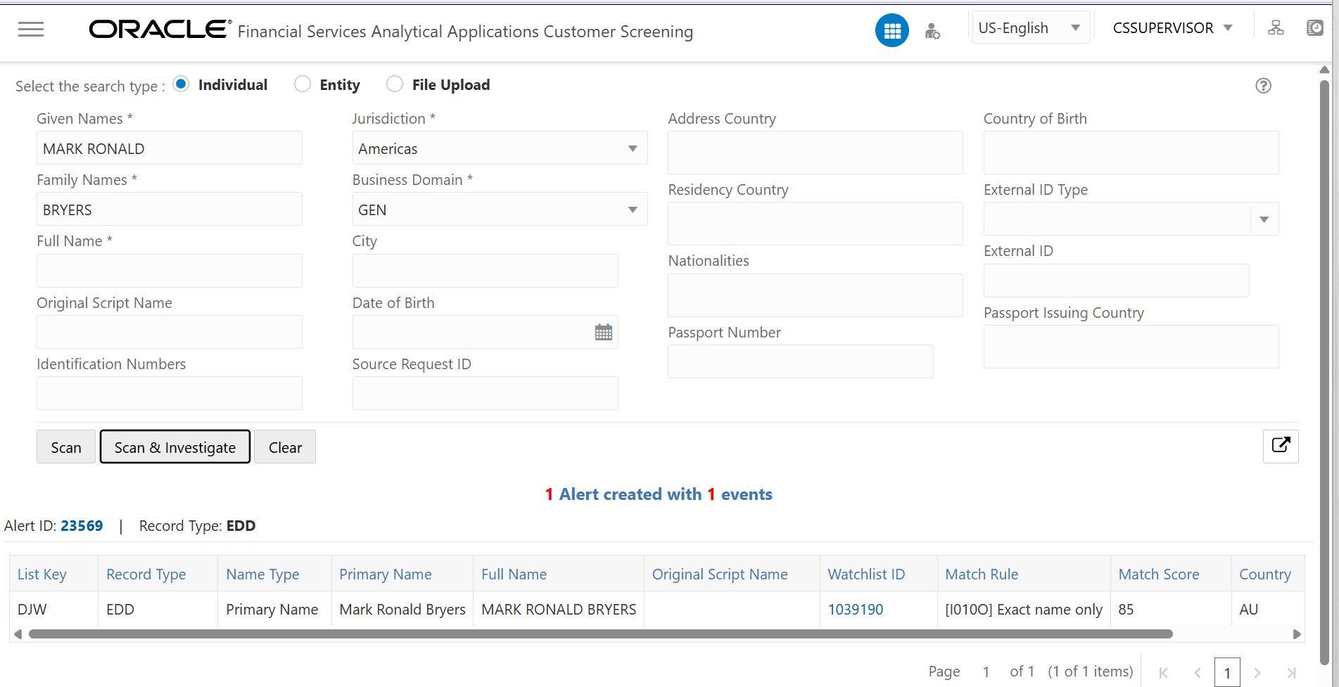
Task: Click the vertical scrollbar up arrow
Action: pyautogui.click(x=1324, y=70)
